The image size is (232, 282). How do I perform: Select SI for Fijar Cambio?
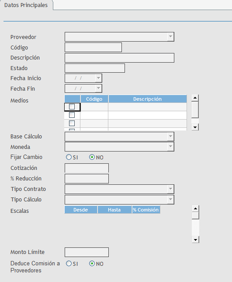click(x=69, y=157)
